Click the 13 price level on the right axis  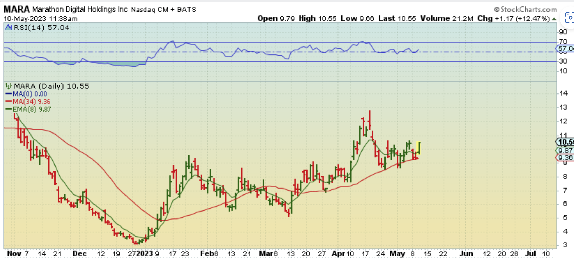coord(564,107)
